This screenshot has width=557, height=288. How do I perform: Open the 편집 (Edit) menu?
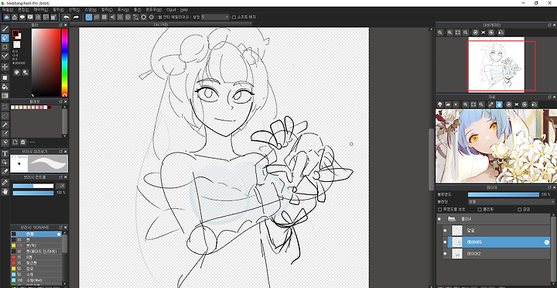(x=23, y=10)
